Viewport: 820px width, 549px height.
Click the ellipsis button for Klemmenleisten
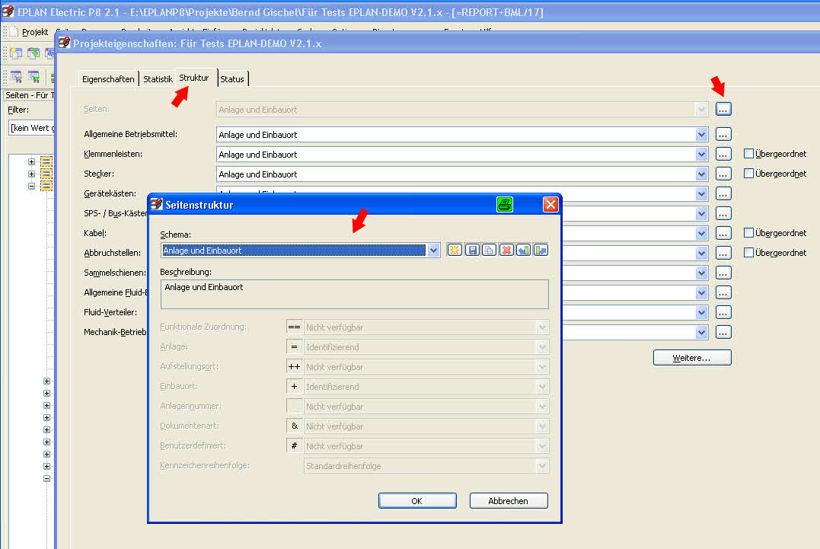pyautogui.click(x=723, y=155)
